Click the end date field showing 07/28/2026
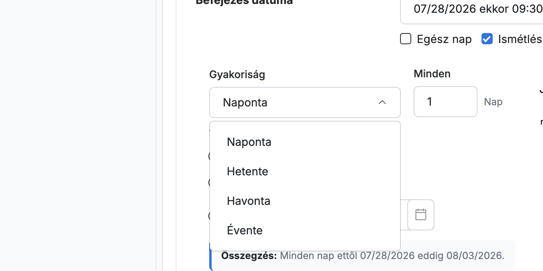 pyautogui.click(x=472, y=9)
